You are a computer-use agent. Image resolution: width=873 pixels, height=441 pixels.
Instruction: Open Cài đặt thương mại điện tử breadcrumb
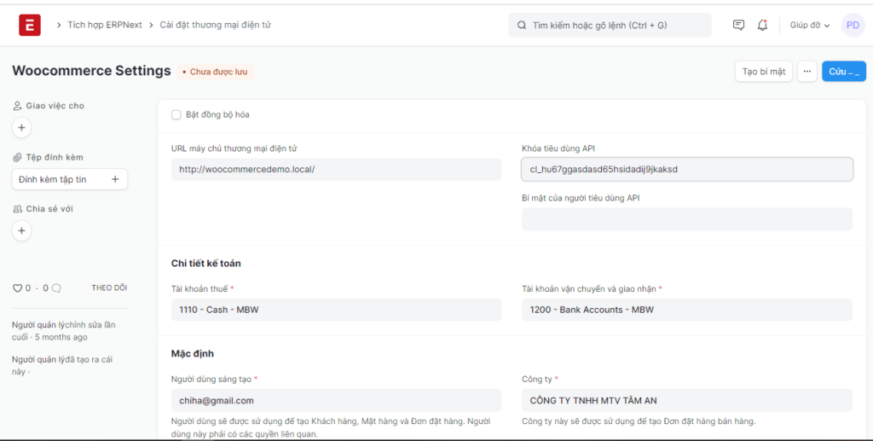(215, 25)
